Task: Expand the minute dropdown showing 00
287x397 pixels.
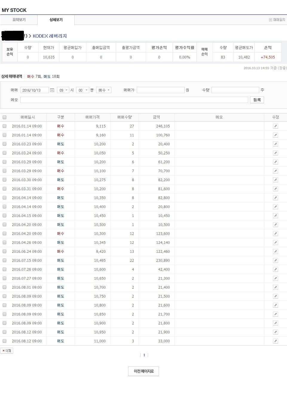Action: pos(82,90)
